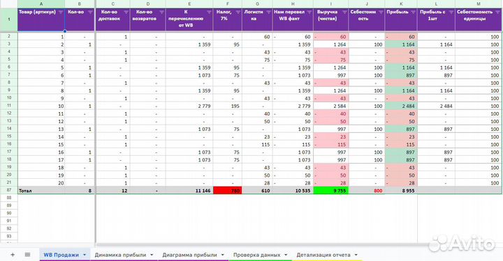Select total cell 10 535
Viewport: 503px width, 261px height.
tap(293, 191)
